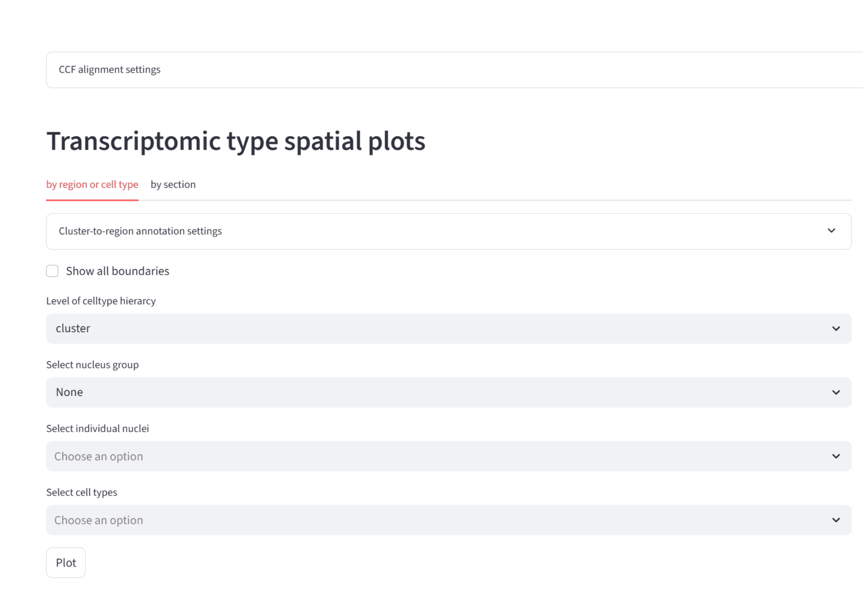Image resolution: width=863 pixels, height=592 pixels.
Task: Enable the Show all boundaries checkbox
Action: tap(52, 271)
